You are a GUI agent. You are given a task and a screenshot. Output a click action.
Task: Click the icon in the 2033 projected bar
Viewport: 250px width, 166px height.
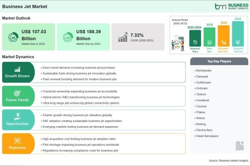click(x=238, y=42)
